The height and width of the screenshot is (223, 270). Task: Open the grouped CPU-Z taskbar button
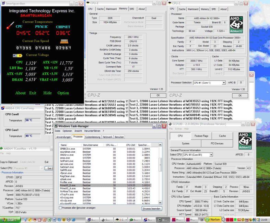[x=121, y=220]
